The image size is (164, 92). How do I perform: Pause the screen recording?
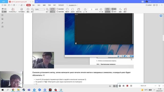131,86
